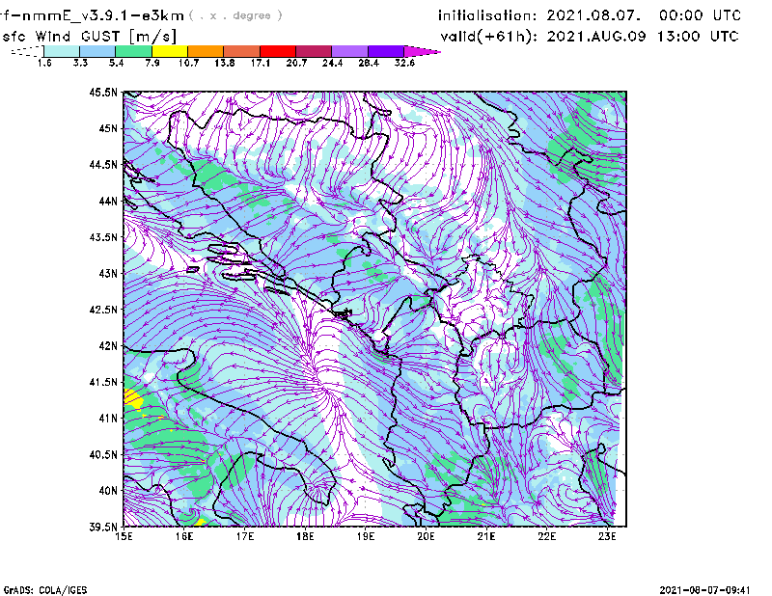The width and height of the screenshot is (772, 596).
Task: Click the 40N latitude label
Action: (x=108, y=490)
